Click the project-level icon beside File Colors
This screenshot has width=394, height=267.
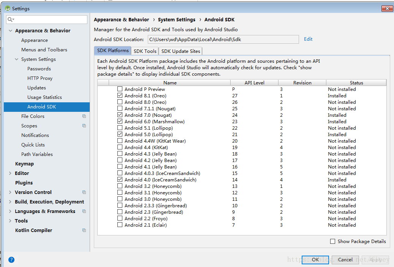tap(84, 116)
